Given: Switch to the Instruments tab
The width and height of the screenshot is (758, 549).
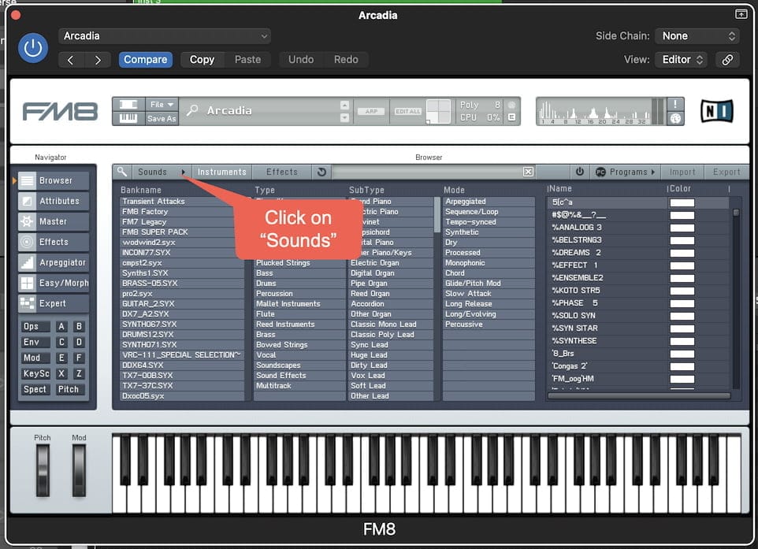Looking at the screenshot, I should click(221, 172).
